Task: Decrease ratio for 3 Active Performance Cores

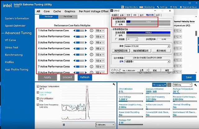Action: pos(74,43)
